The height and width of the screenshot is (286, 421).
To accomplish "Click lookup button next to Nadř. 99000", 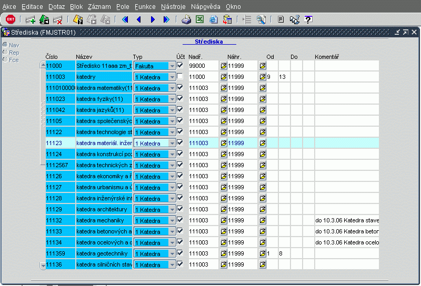I will click(223, 66).
